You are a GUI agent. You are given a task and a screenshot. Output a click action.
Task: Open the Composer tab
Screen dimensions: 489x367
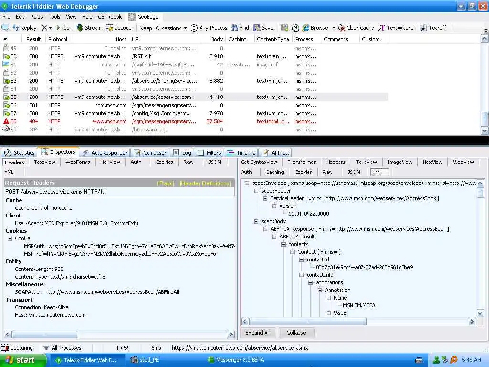tap(150, 153)
